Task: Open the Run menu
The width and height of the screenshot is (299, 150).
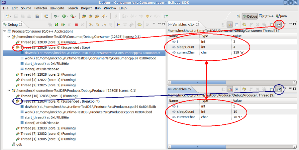Action: tap(98, 8)
